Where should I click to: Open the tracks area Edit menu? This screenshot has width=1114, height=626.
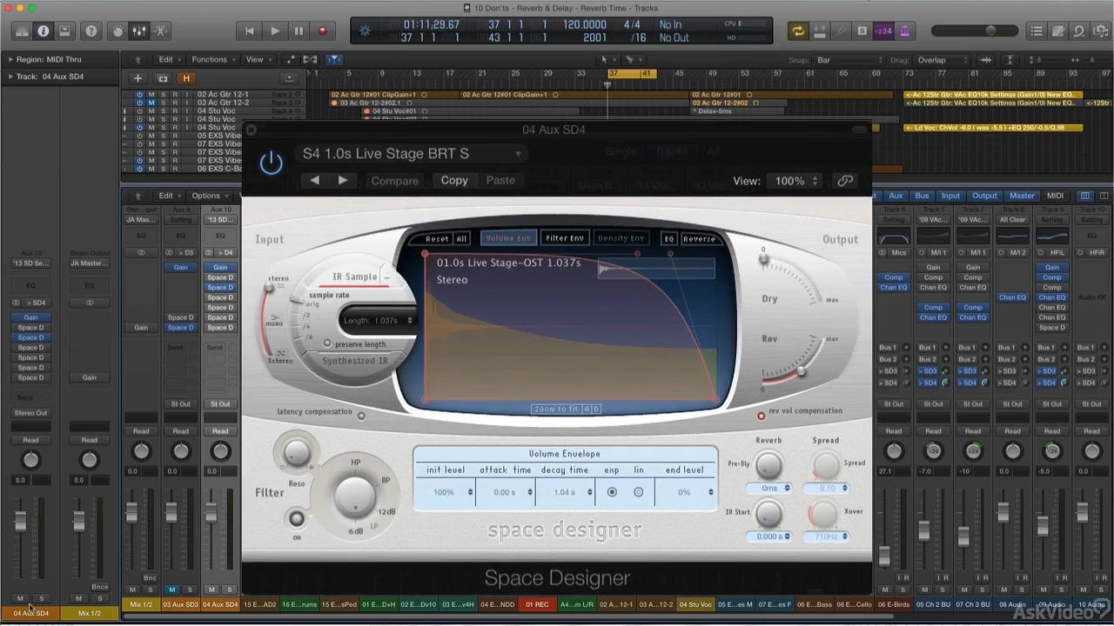click(x=169, y=59)
